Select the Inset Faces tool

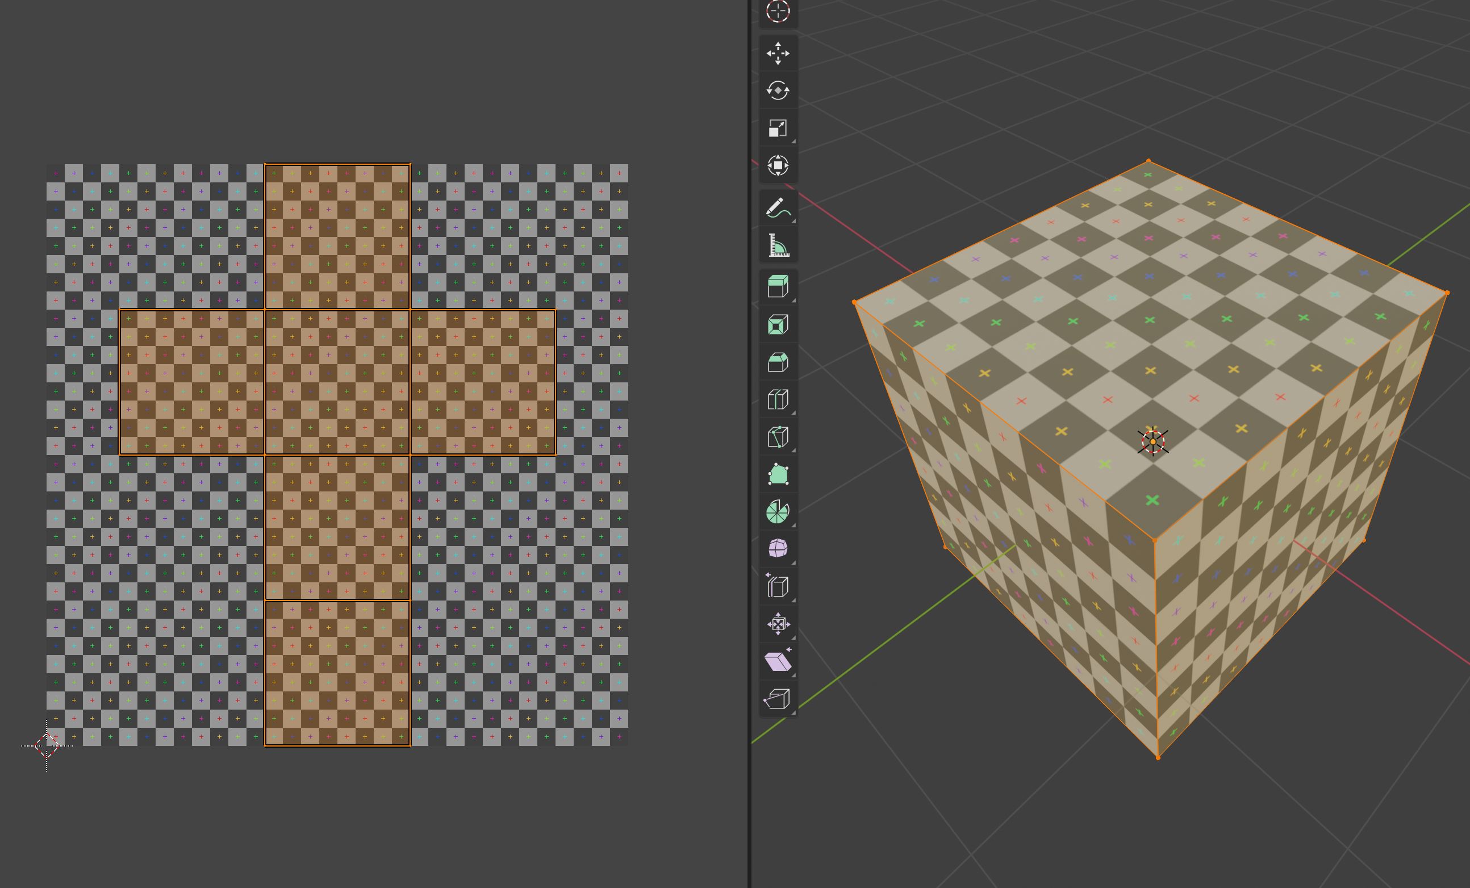778,324
